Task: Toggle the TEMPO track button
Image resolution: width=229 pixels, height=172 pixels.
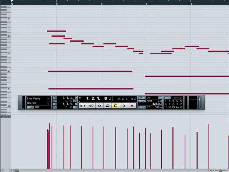Action: coord(142,101)
